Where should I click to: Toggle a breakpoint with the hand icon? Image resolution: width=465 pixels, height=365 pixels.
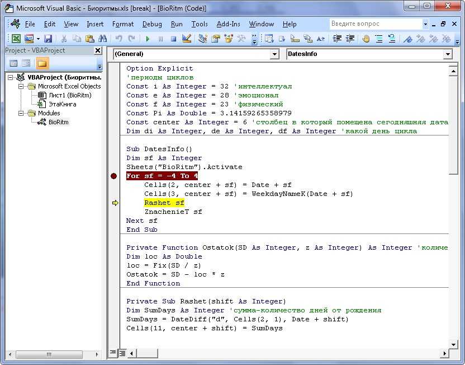366,39
